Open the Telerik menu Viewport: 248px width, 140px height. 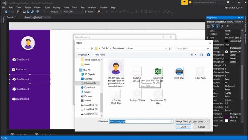tap(28, 7)
